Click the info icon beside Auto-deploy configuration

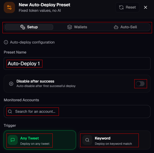point(6,42)
